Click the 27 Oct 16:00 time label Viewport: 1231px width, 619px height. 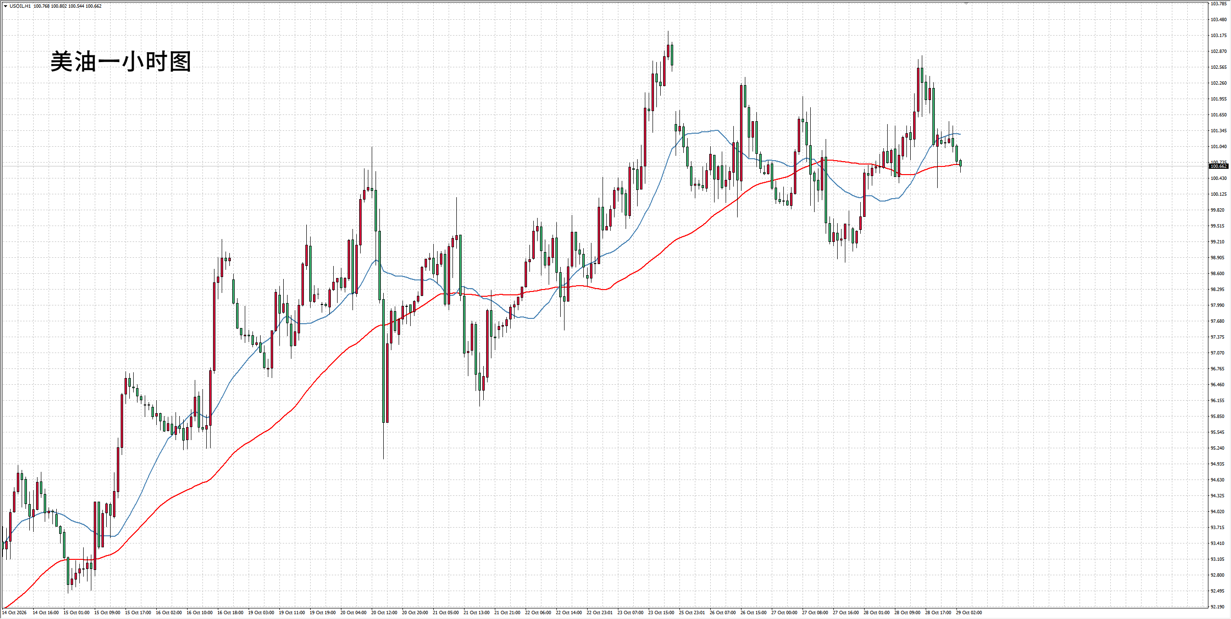[846, 613]
